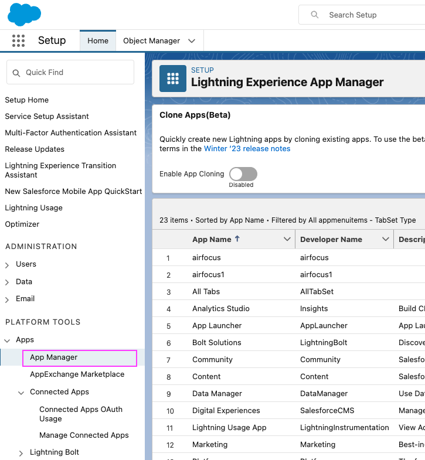Select the Lightning Usage App row
Screen dimensions: 425x460
click(229, 428)
